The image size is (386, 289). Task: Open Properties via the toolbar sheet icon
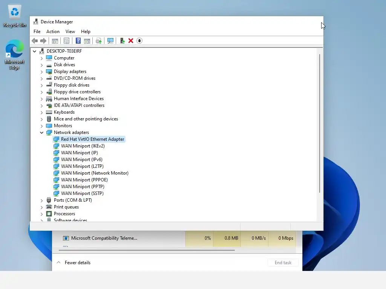(x=66, y=41)
